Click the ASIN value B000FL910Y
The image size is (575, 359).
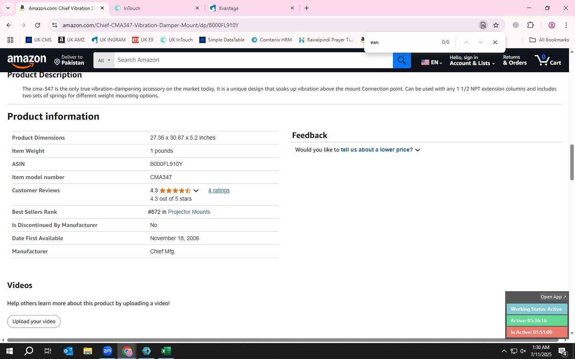click(x=166, y=164)
